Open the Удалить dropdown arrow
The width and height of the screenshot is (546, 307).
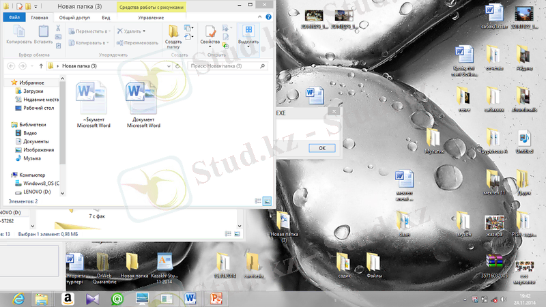(x=145, y=31)
